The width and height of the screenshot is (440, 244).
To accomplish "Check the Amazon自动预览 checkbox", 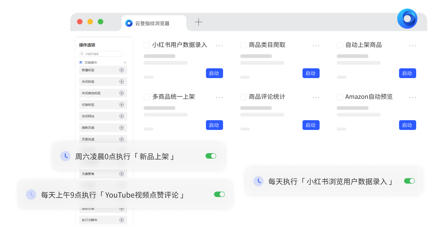I will point(340,97).
